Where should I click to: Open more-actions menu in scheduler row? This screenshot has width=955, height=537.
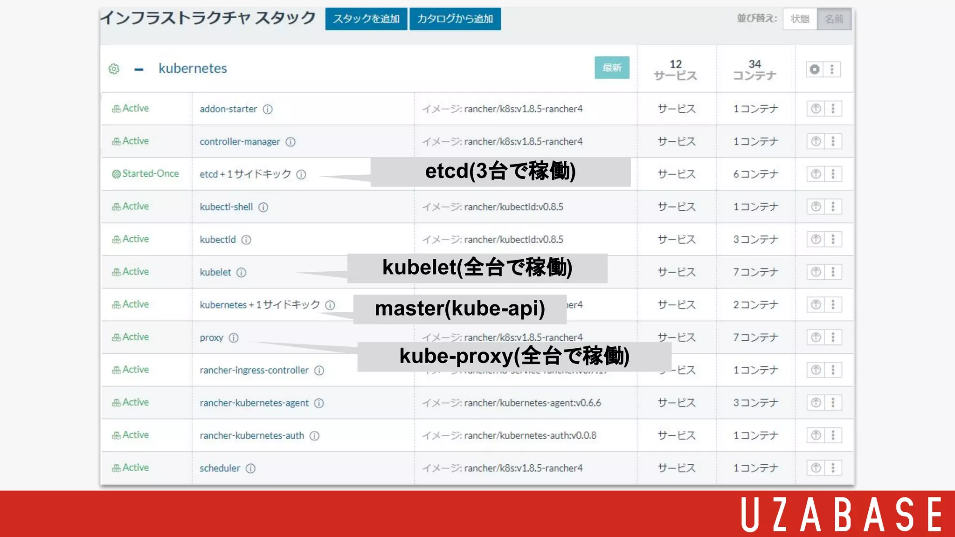point(833,468)
